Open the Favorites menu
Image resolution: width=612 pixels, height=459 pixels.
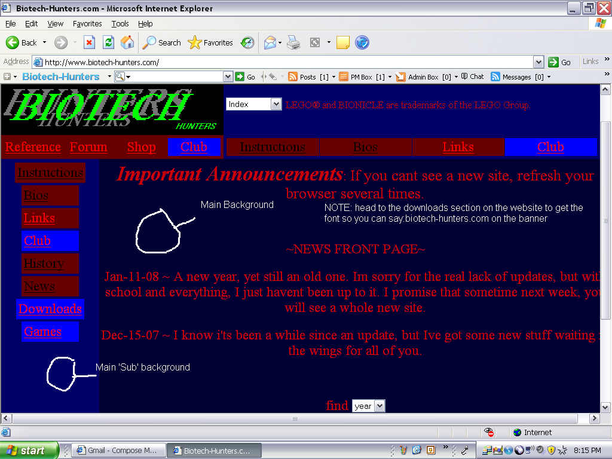coord(87,24)
